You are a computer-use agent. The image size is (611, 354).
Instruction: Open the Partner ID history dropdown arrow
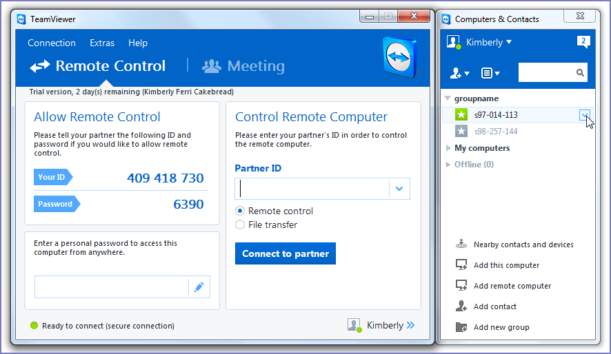coord(399,189)
